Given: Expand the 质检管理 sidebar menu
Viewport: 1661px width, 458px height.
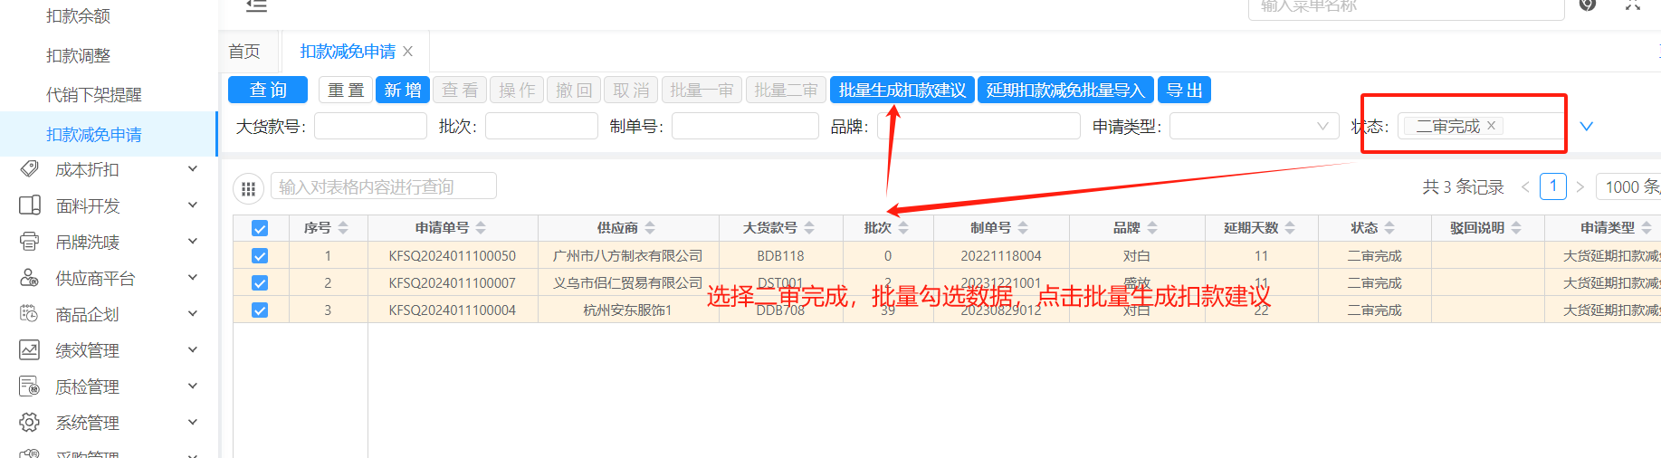Looking at the screenshot, I should pyautogui.click(x=192, y=386).
